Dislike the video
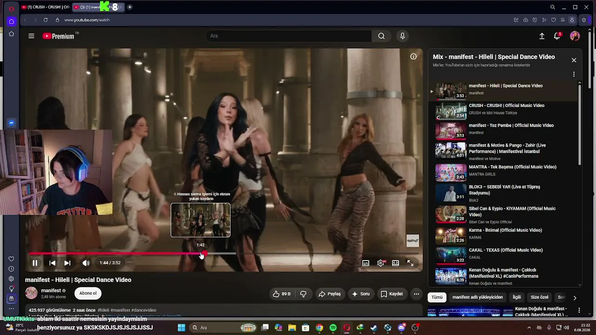 304,294
